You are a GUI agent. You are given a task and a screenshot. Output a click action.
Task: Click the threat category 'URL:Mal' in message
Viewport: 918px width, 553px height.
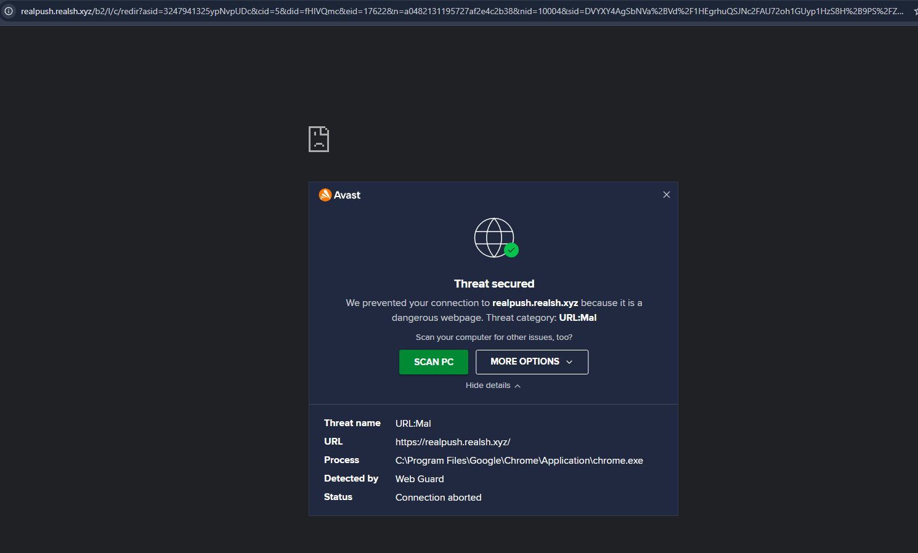[578, 318]
